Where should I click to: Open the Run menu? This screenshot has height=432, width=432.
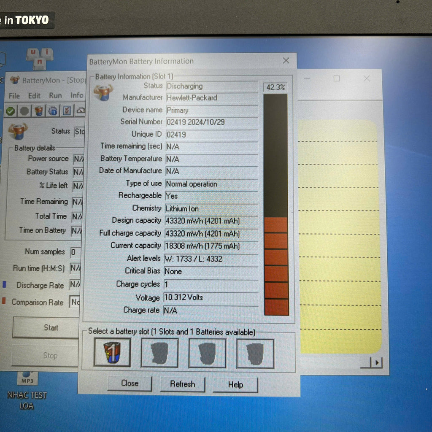55,96
